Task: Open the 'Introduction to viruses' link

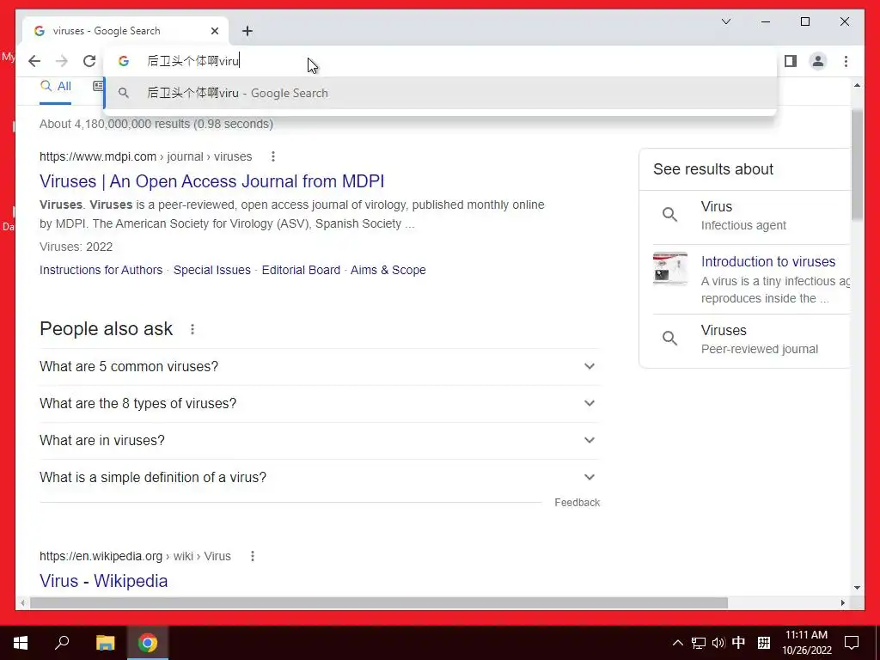Action: click(x=768, y=261)
